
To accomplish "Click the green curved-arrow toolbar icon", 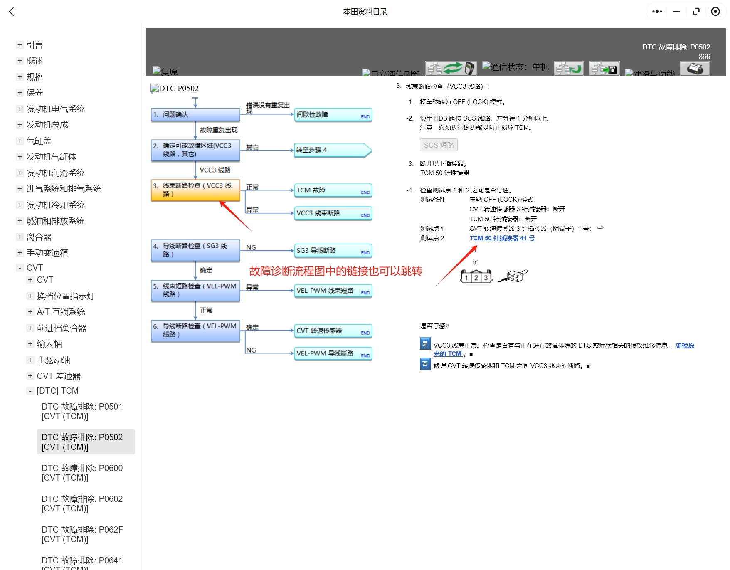I will [569, 68].
